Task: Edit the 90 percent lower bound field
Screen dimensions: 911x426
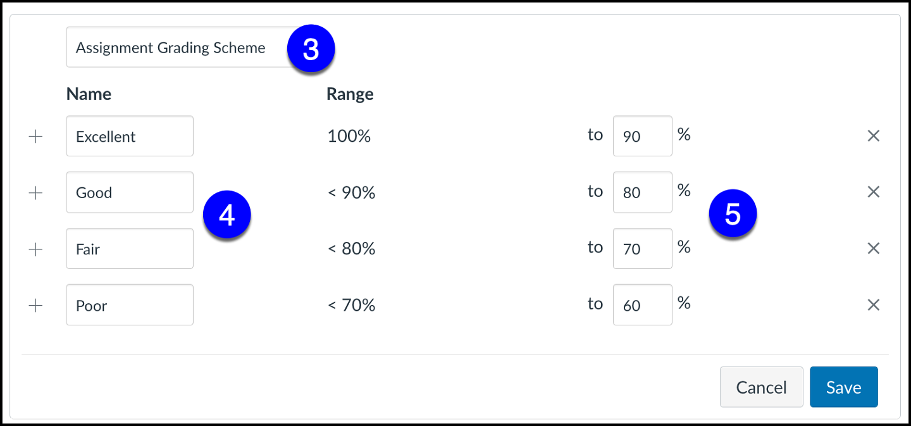Action: [642, 136]
